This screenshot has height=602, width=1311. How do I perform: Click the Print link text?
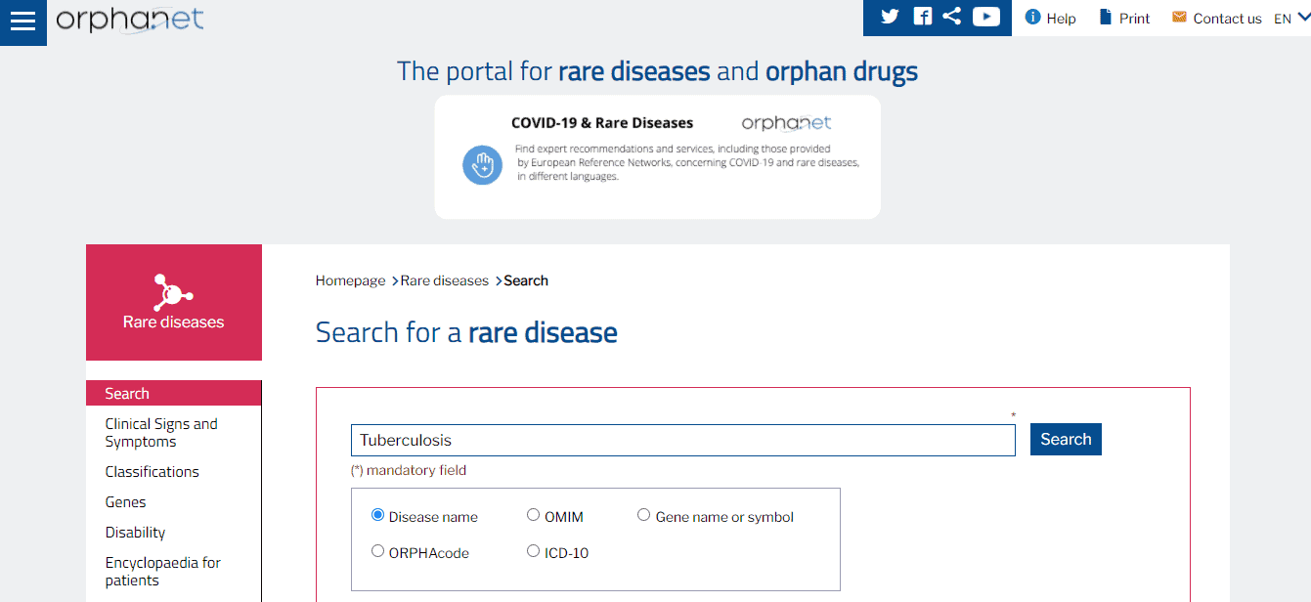[x=1135, y=19]
